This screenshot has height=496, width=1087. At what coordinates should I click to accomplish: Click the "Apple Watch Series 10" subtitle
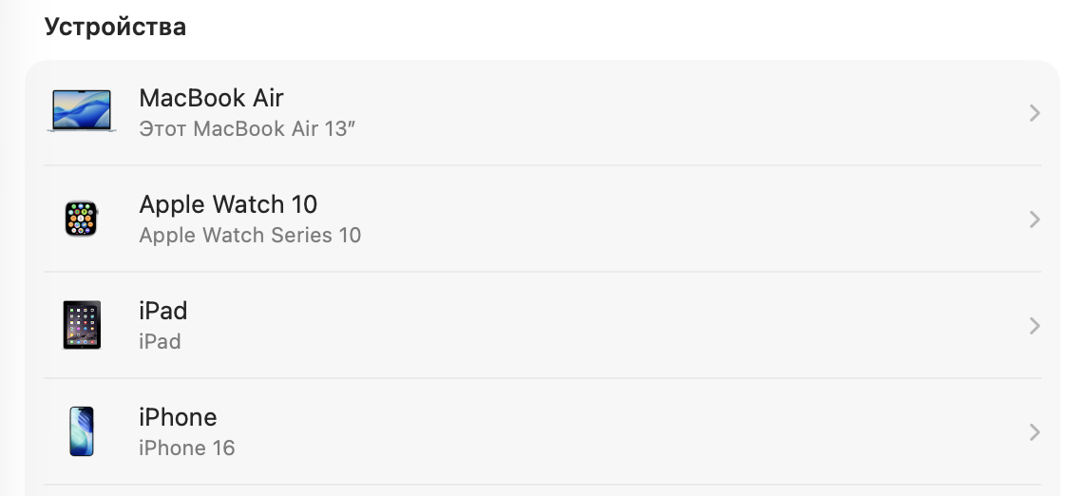250,235
